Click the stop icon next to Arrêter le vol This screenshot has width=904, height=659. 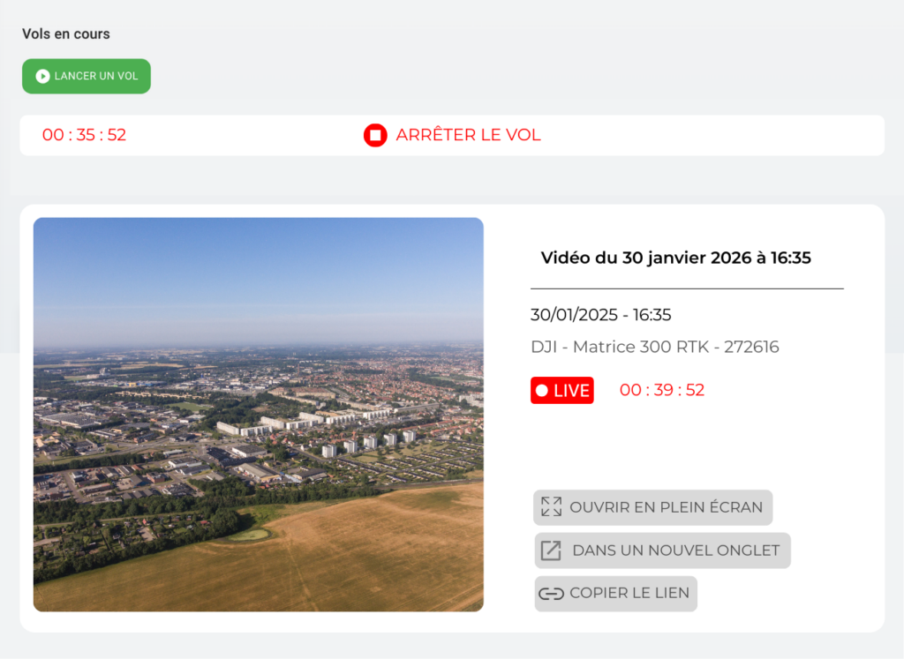click(374, 135)
